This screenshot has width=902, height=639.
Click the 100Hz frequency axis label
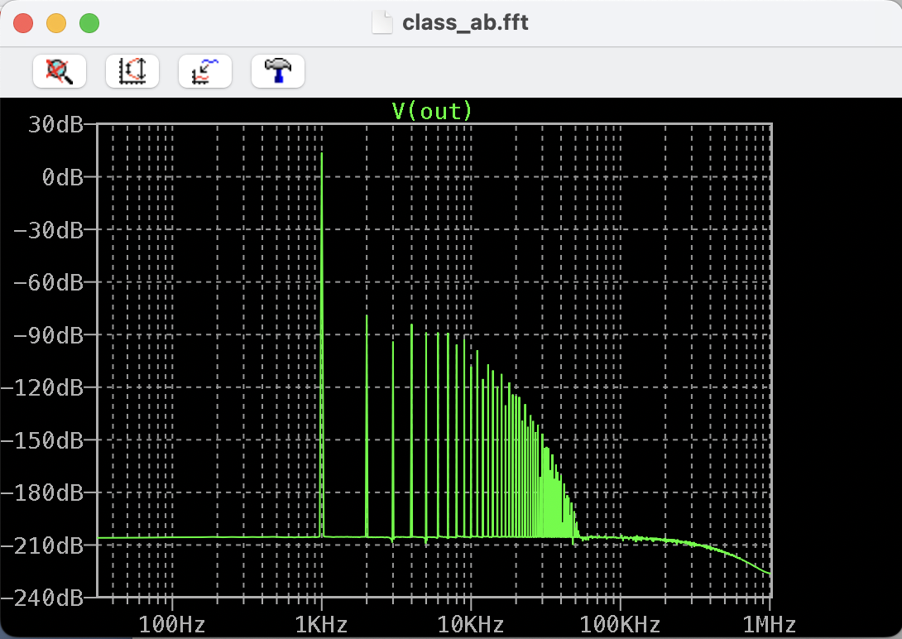tap(172, 624)
